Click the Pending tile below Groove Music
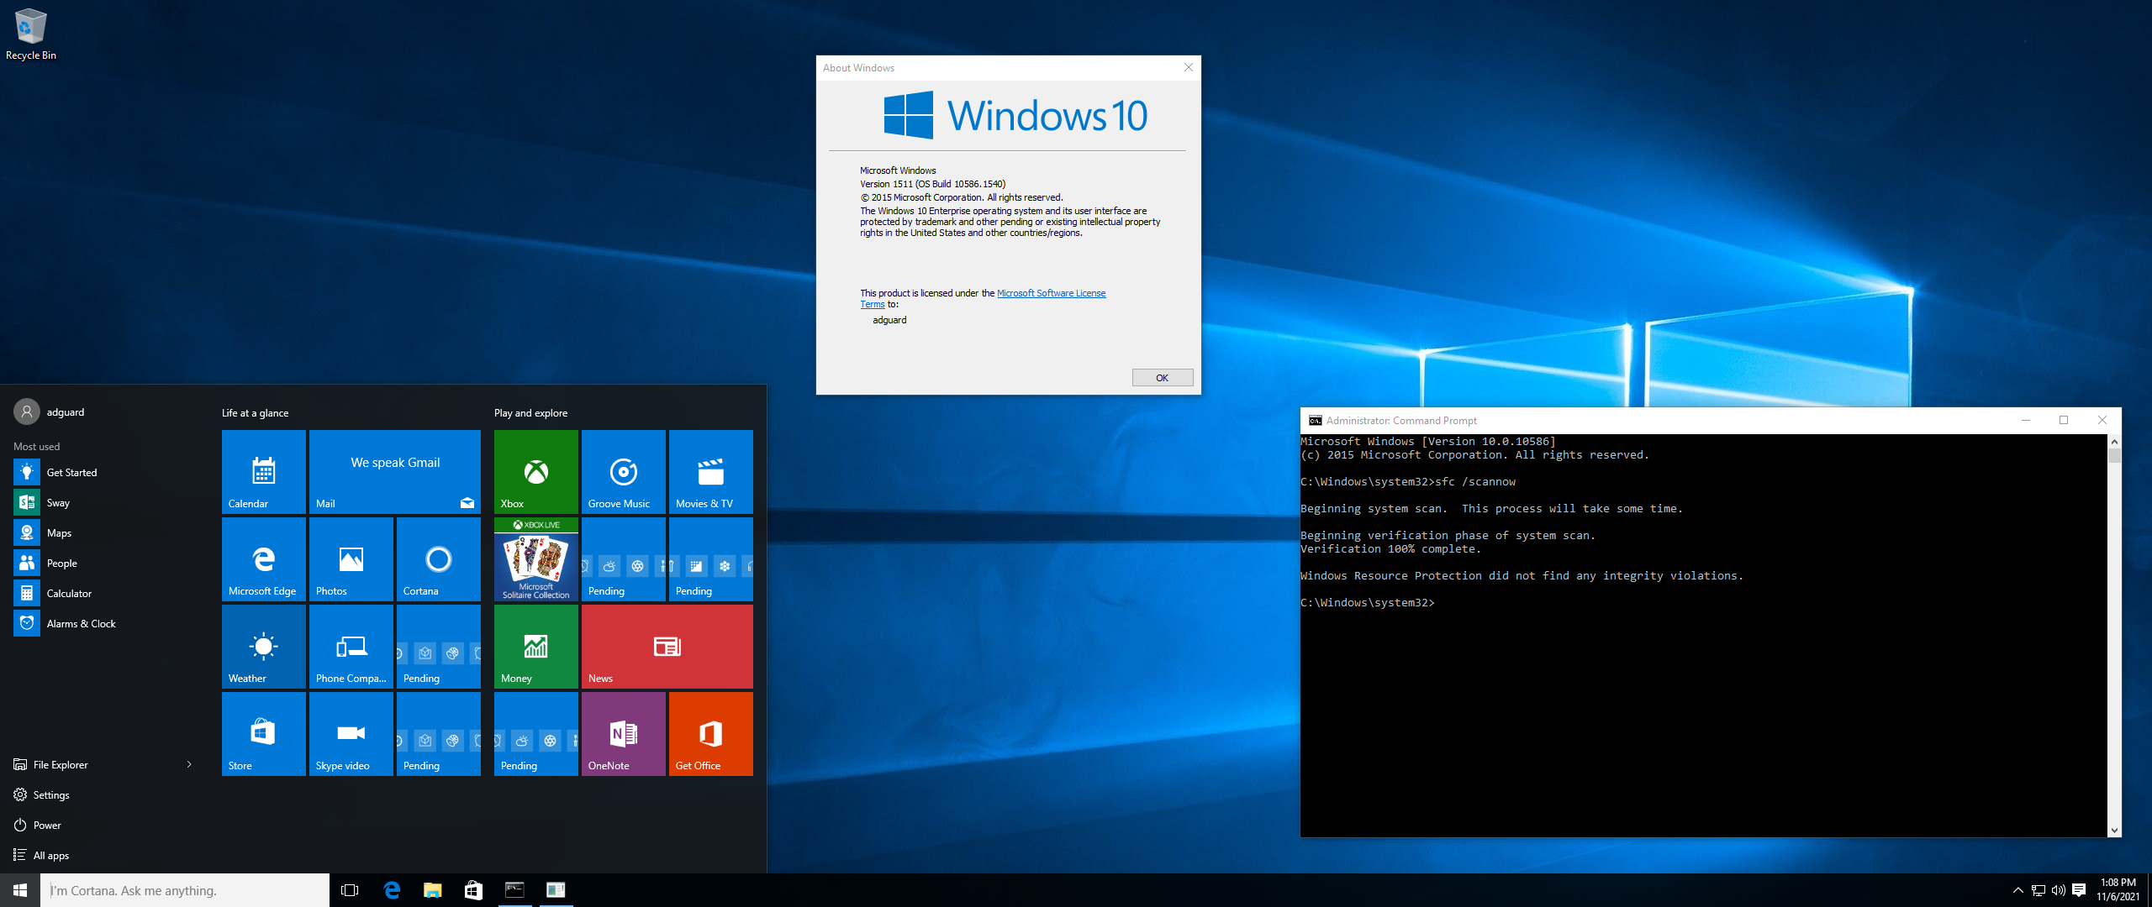Image resolution: width=2152 pixels, height=907 pixels. (624, 559)
